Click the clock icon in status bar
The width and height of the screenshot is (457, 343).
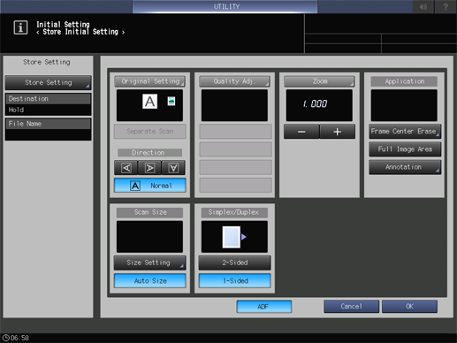pyautogui.click(x=5, y=338)
